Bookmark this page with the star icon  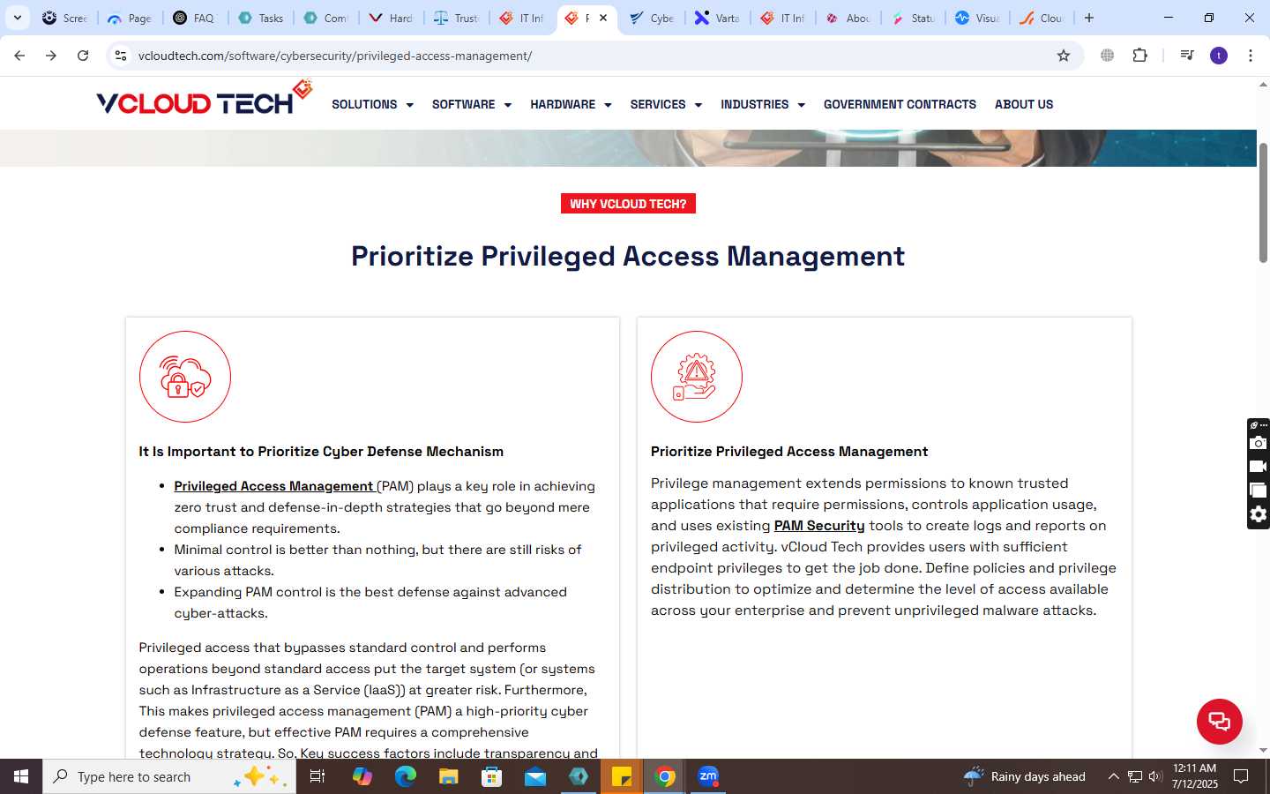1064,56
